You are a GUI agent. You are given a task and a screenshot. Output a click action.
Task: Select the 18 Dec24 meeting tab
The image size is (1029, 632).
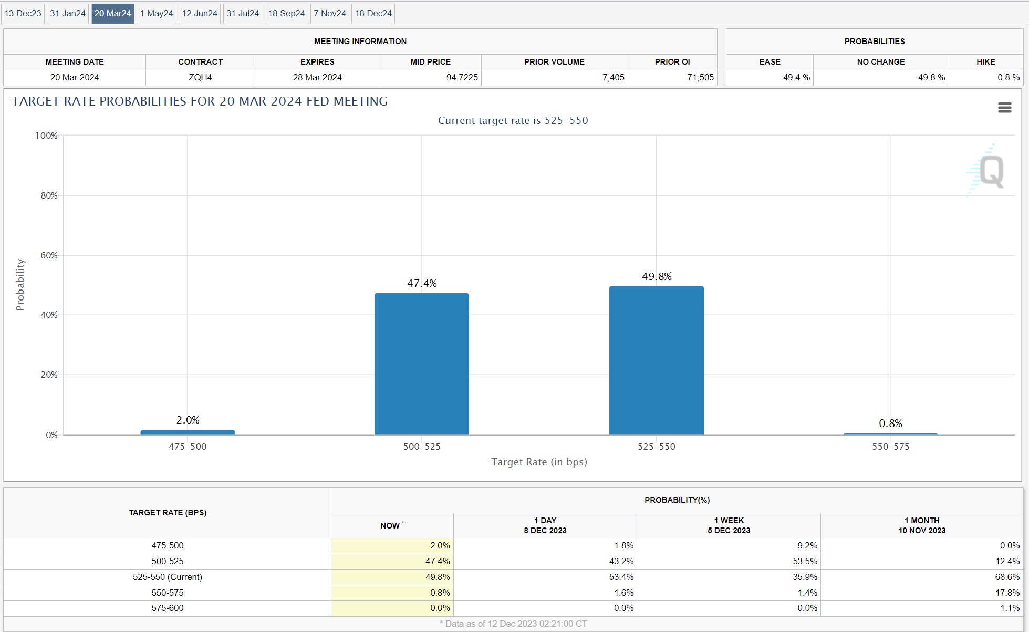[x=373, y=13]
